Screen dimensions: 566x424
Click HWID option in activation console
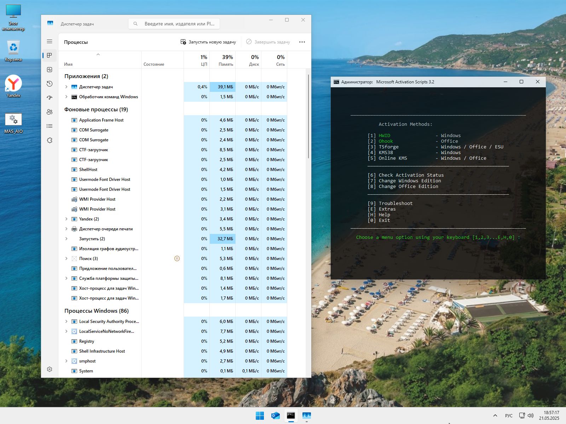[384, 136]
